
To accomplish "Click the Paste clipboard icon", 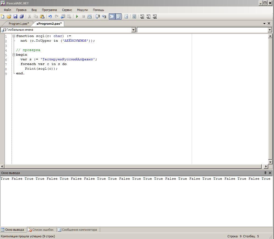I will coord(42,16).
